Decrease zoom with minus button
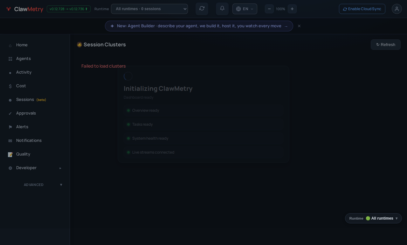Viewport: 407px width, 245px height. [x=269, y=9]
